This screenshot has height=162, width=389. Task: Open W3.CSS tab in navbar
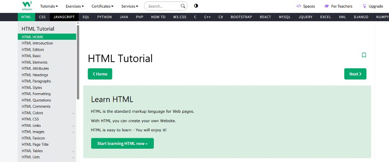pos(180,17)
